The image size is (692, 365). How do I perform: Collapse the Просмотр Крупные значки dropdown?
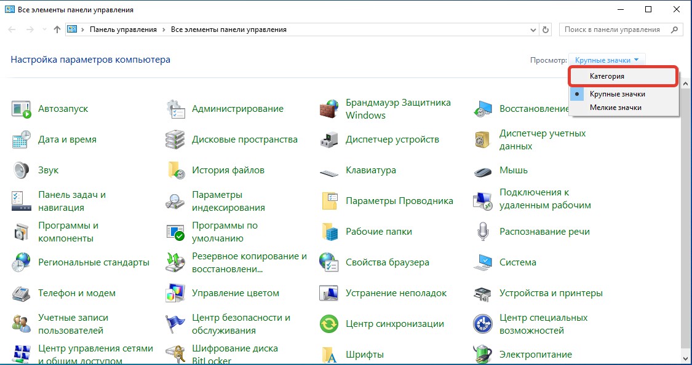[607, 60]
